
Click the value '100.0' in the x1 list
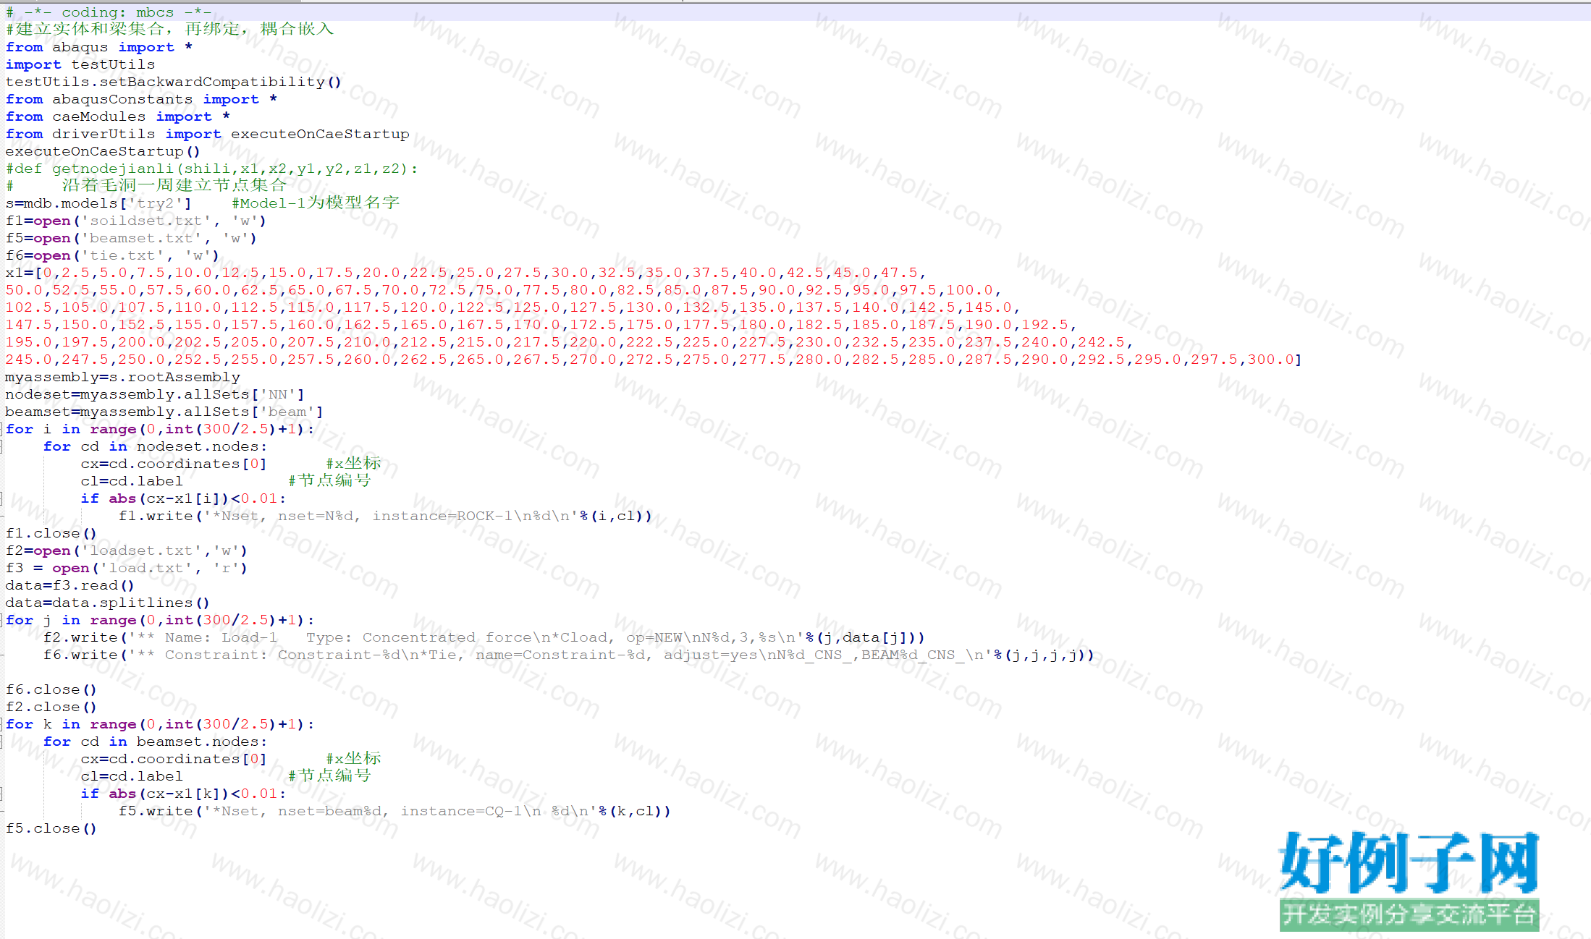click(x=969, y=290)
